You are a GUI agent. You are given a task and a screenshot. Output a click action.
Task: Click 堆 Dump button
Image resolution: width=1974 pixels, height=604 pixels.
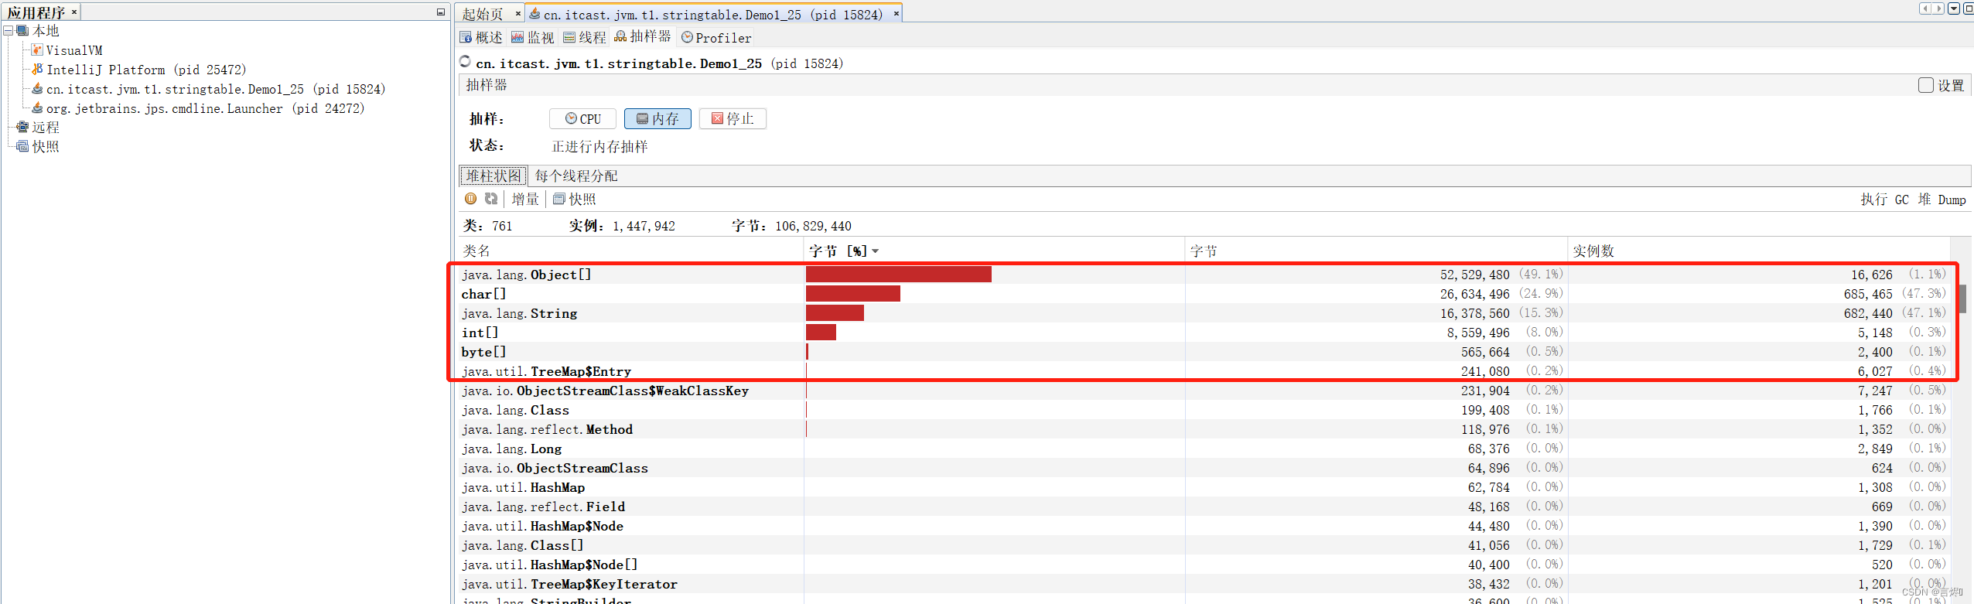tap(1942, 200)
